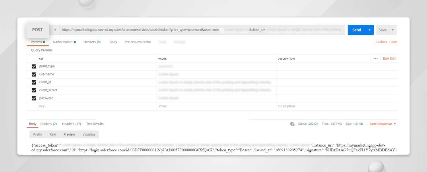Switch response view to Raw
427x172 pixels.
(x=53, y=134)
